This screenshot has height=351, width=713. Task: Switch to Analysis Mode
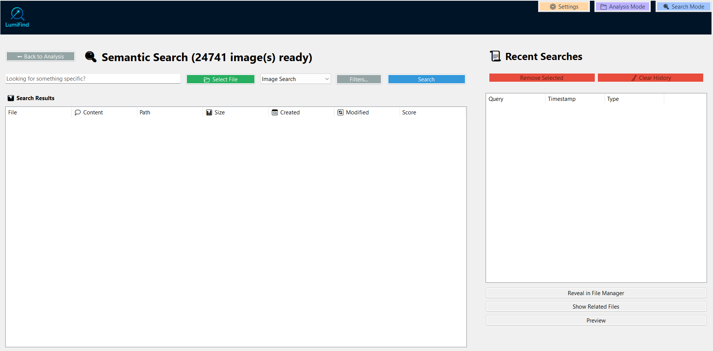click(623, 7)
